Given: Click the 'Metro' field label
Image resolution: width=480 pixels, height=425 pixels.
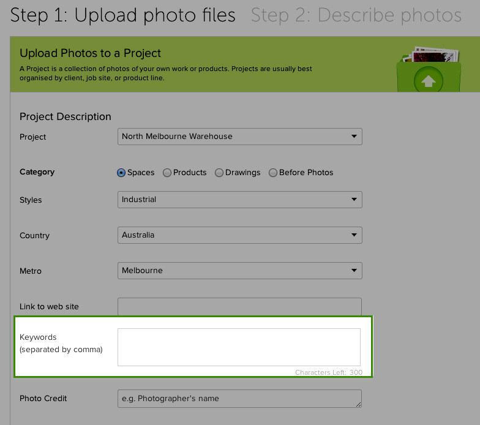Looking at the screenshot, I should click(x=31, y=271).
